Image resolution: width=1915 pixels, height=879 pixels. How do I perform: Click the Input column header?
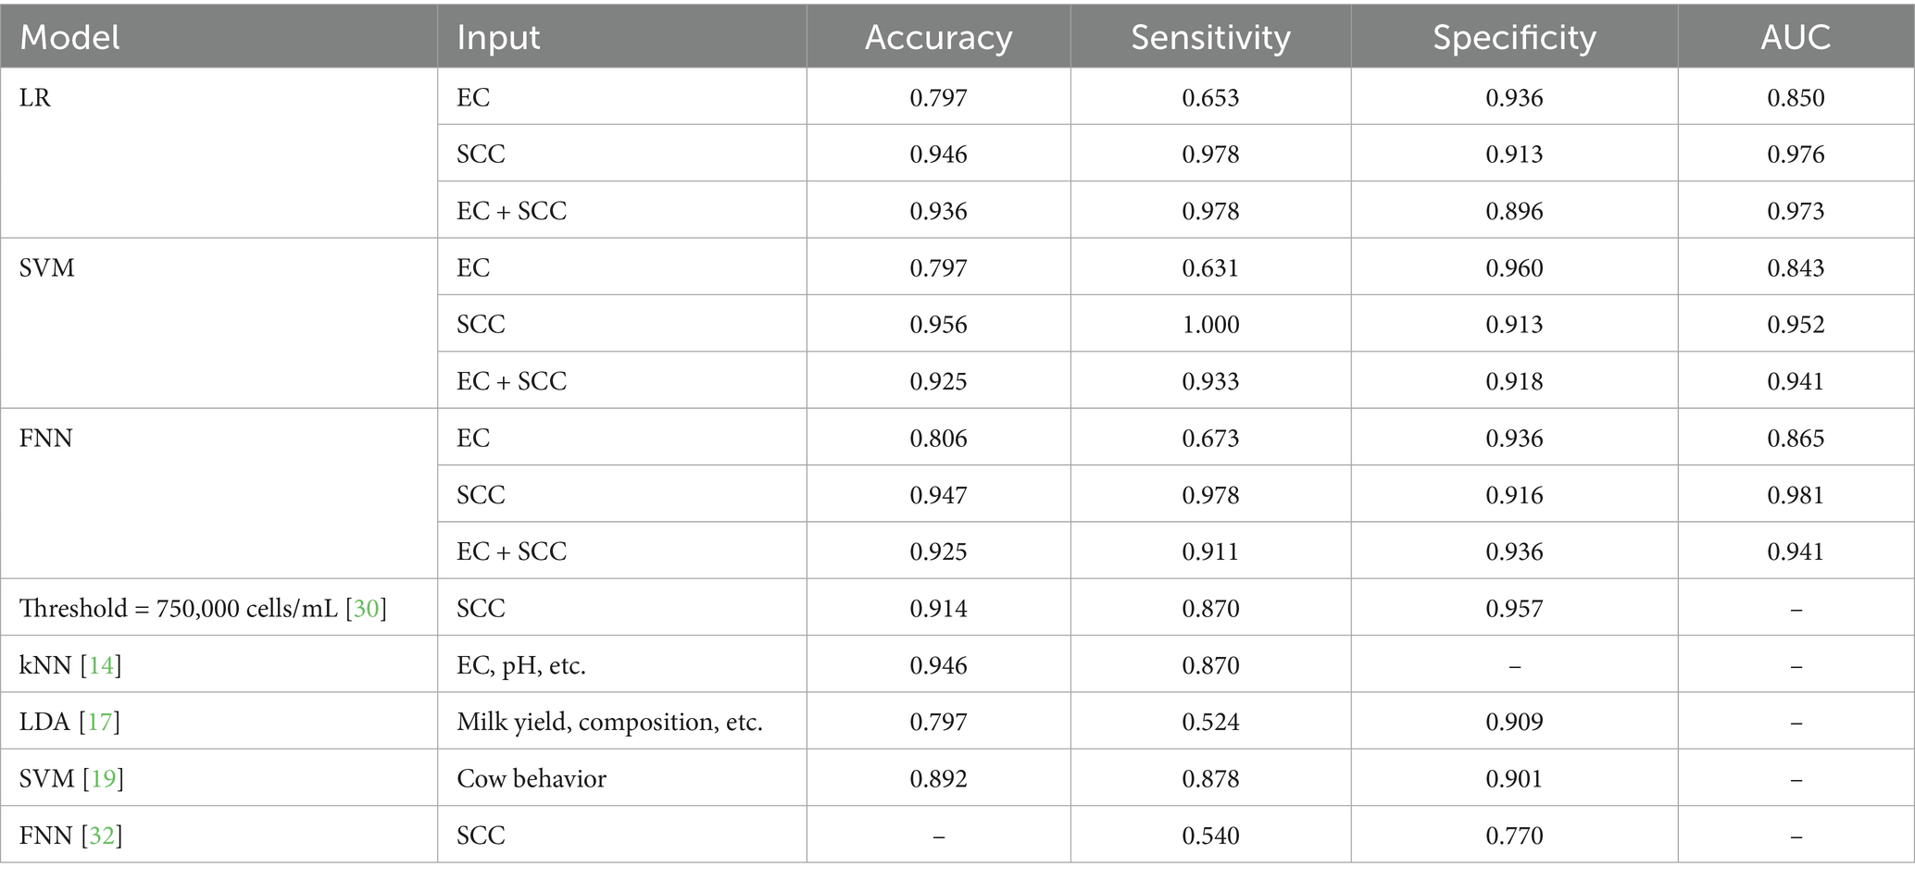click(498, 37)
